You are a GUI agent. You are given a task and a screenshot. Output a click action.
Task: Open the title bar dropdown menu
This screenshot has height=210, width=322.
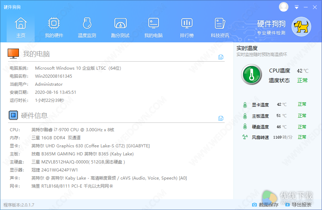tap(296, 7)
